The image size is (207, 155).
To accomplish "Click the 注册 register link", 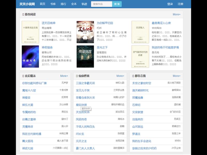I will click(x=180, y=4).
